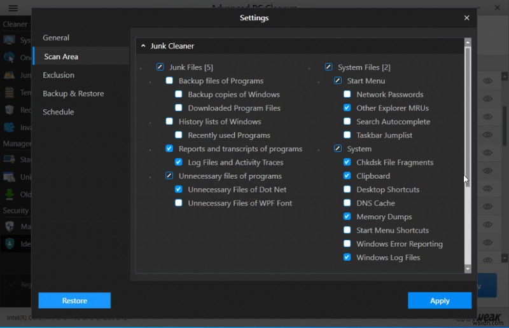Open the hamburger menu in main window
This screenshot has height=328, width=509.
(13, 8)
